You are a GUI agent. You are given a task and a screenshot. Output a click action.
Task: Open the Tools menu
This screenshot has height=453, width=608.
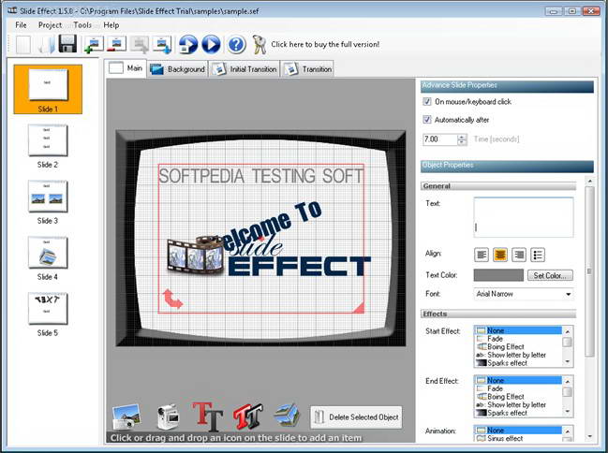[82, 24]
